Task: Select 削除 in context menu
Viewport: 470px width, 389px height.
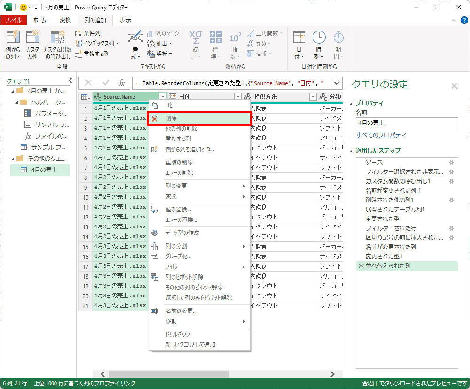Action: pos(172,119)
